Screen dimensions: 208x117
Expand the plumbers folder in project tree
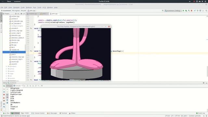[x=6, y=66]
